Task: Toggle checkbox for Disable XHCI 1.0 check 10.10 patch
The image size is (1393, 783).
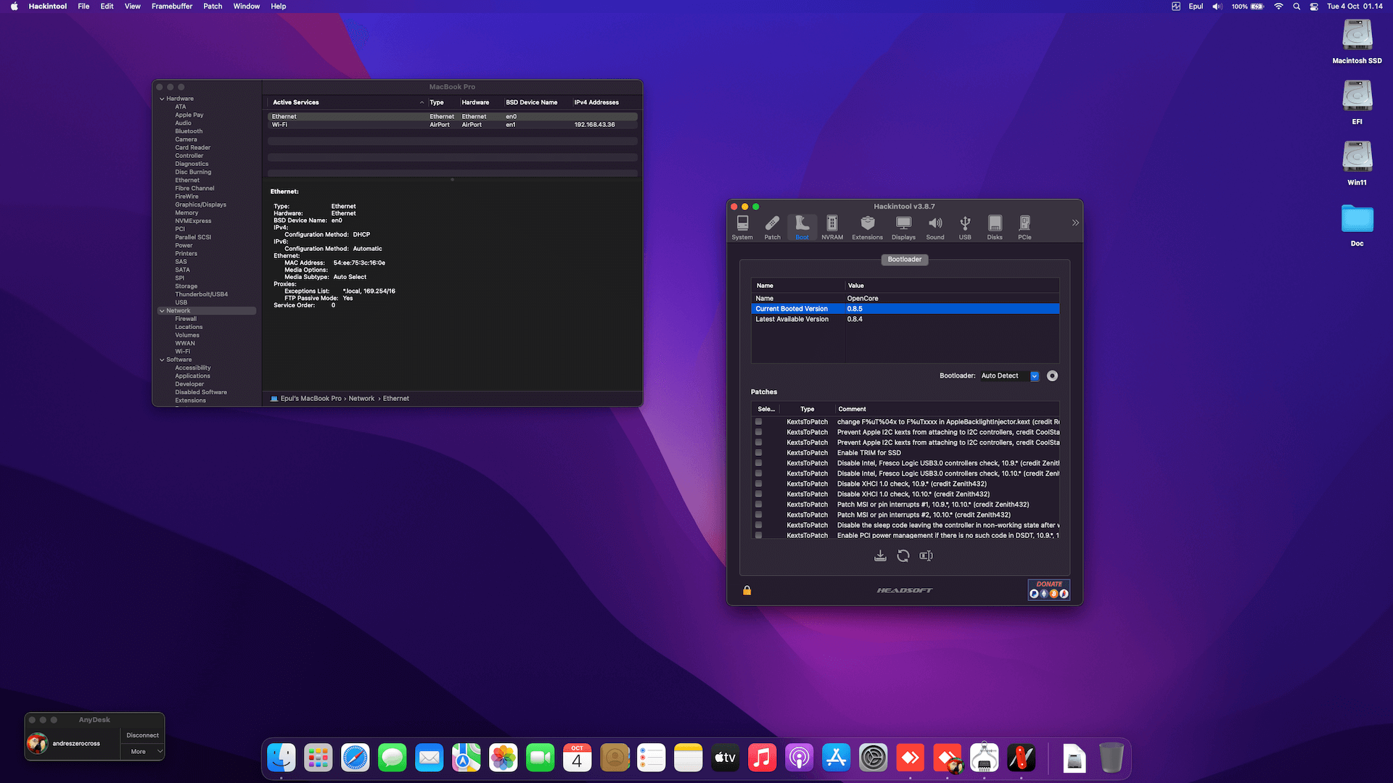Action: pos(758,494)
